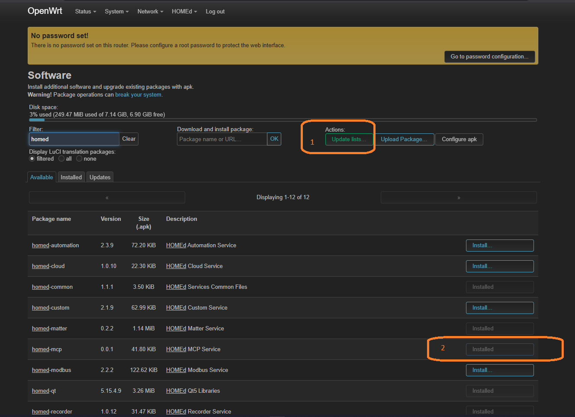The width and height of the screenshot is (575, 417).
Task: Go to next page of packages
Action: (459, 197)
